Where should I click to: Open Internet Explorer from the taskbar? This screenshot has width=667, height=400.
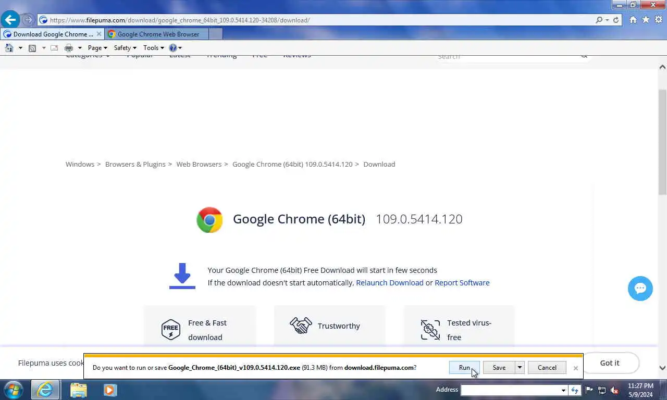45,390
